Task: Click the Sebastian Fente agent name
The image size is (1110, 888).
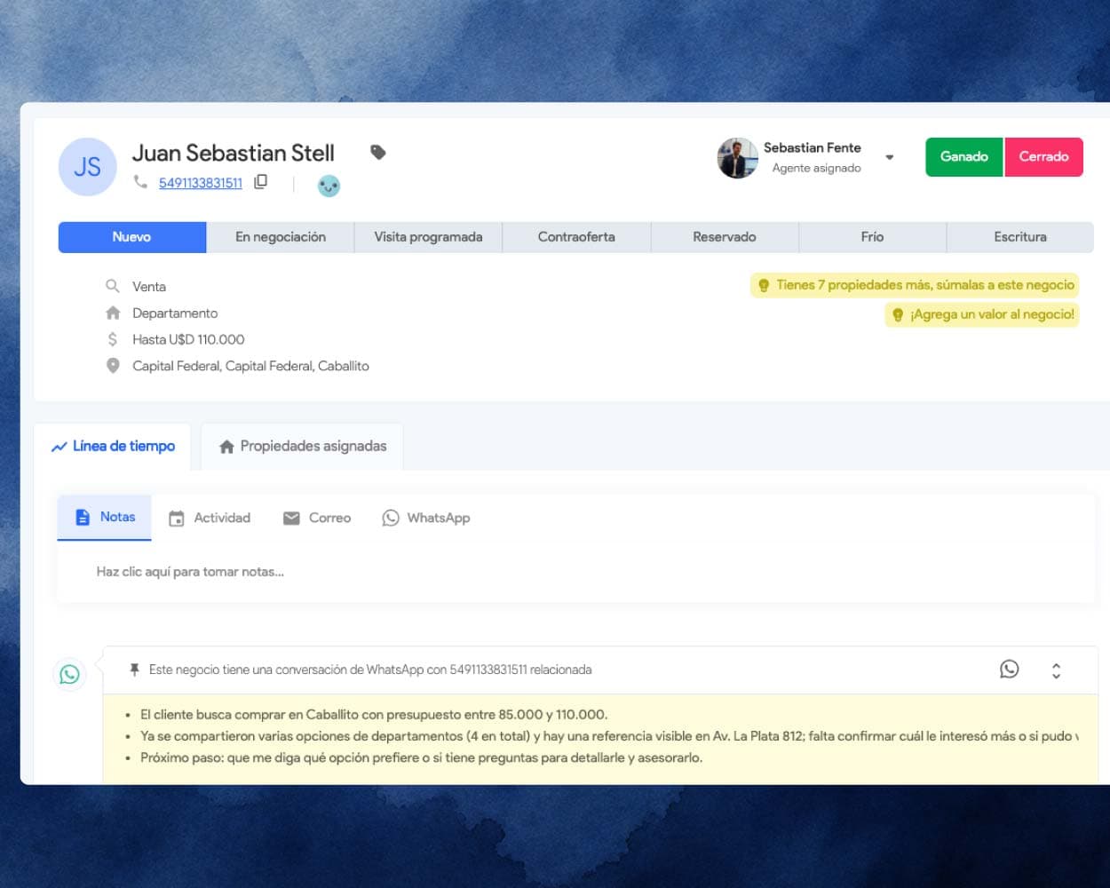Action: click(x=813, y=147)
